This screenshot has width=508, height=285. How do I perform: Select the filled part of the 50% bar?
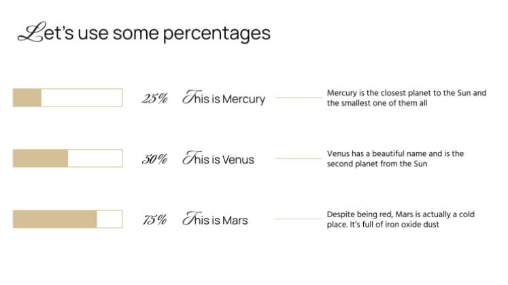tap(40, 159)
